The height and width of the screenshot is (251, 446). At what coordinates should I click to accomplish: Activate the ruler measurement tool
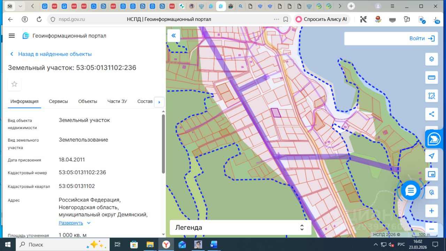coord(431,77)
